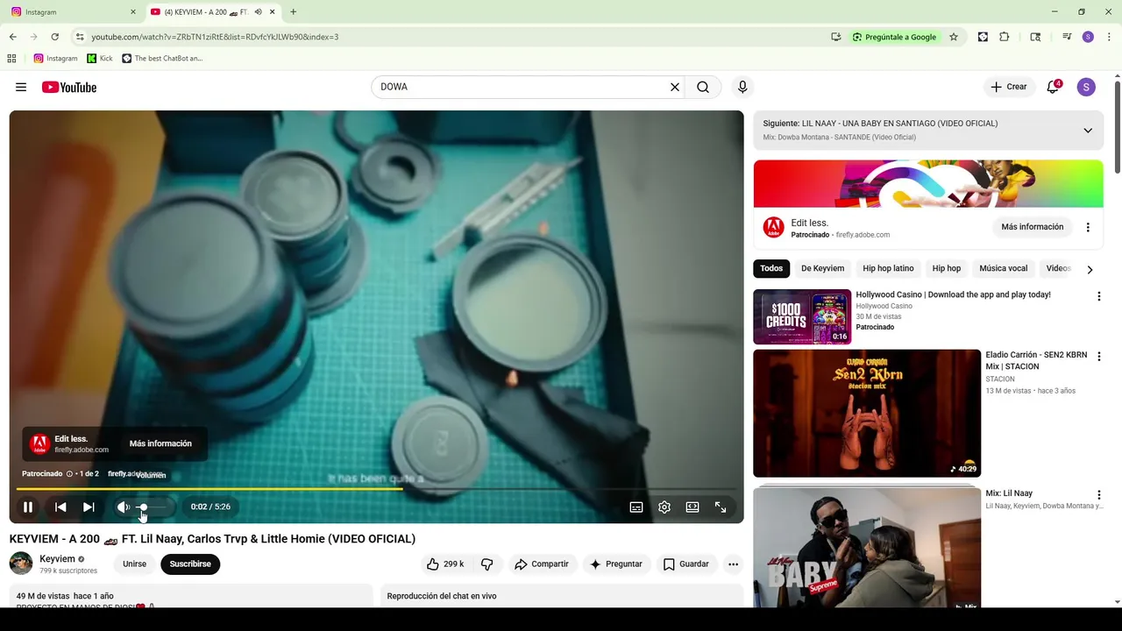Open the Kick bookmark

tap(100, 59)
